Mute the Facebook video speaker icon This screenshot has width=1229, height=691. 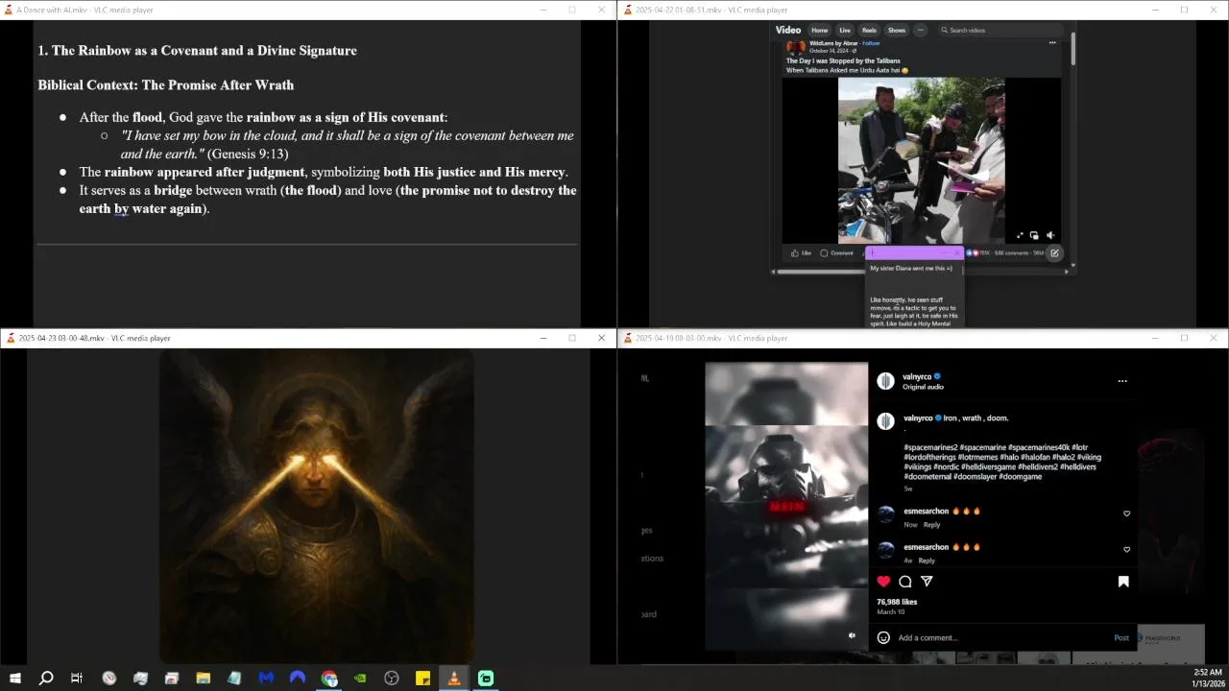coord(1050,235)
